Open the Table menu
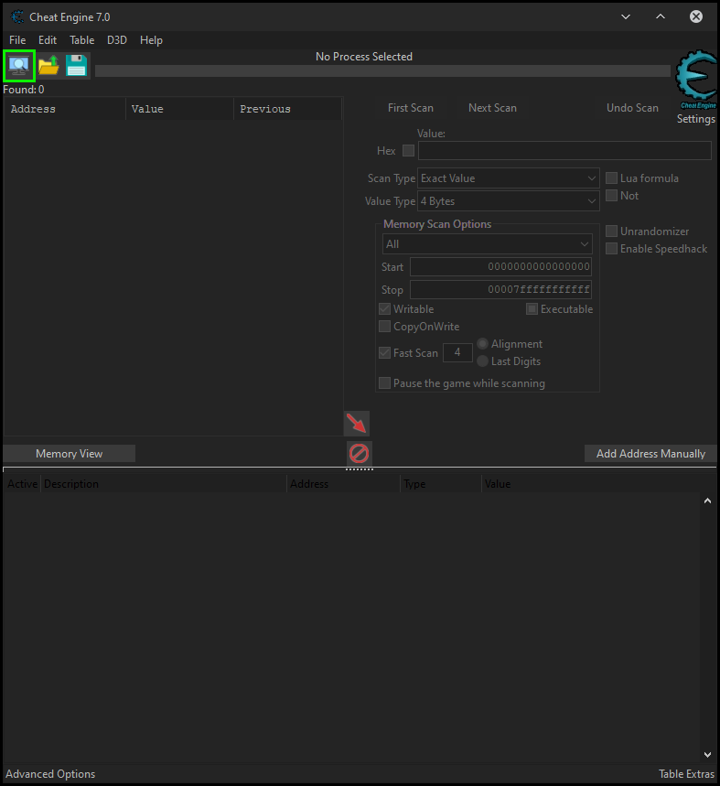 pos(81,40)
